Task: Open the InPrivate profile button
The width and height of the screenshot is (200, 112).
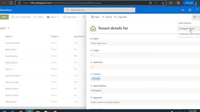Action: click(x=191, y=3)
